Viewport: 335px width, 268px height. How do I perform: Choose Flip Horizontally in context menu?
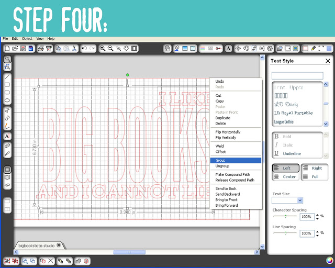(x=236, y=132)
